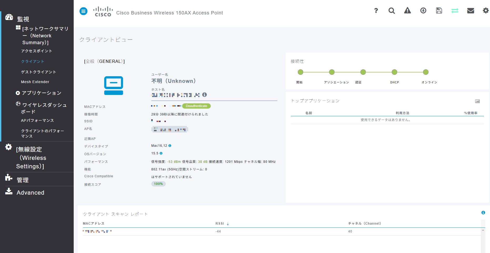Select クライアント in sidebar
The width and height of the screenshot is (490, 253).
click(33, 61)
